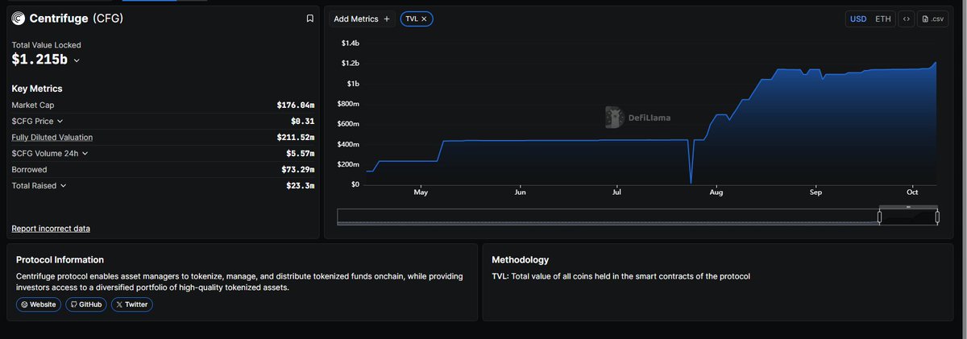Viewport: 967px width, 339px height.
Task: Switch chart currency to ETH
Action: pos(883,19)
